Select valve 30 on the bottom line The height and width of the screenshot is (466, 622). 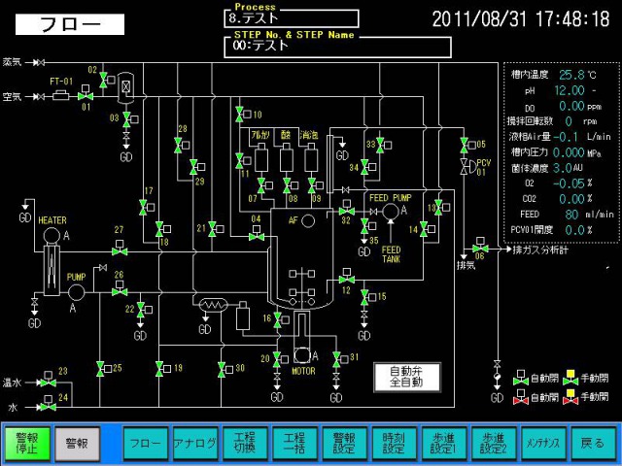tap(225, 369)
